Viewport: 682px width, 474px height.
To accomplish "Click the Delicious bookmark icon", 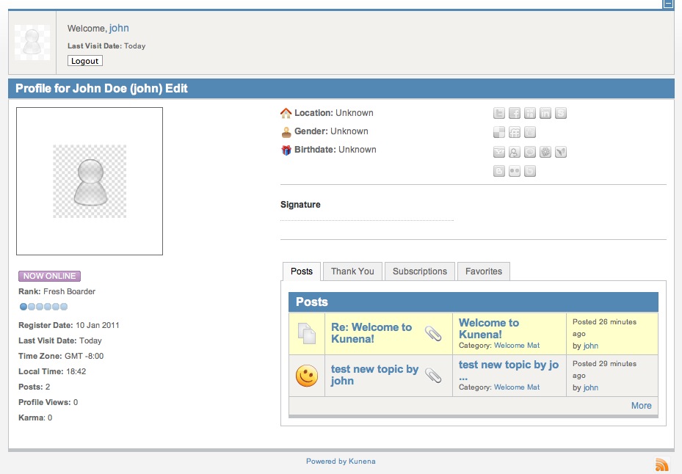I will [x=499, y=132].
